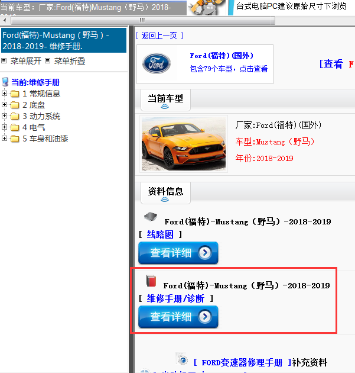The width and height of the screenshot is (355, 373).
Task: Click the Ford oval logo
Action: tap(156, 63)
